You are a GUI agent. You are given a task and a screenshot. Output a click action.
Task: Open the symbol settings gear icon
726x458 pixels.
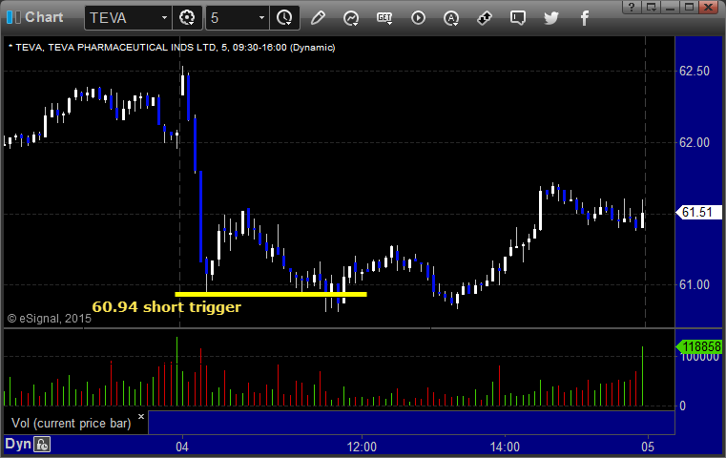[187, 18]
